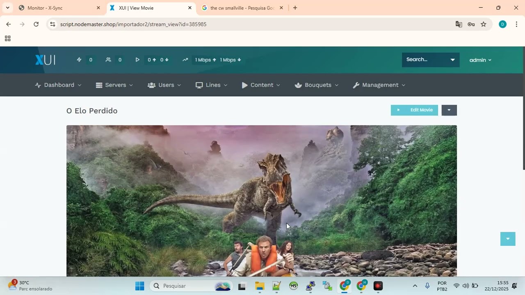
Task: Open the Wi-Fi network icon in tray
Action: coord(457,286)
